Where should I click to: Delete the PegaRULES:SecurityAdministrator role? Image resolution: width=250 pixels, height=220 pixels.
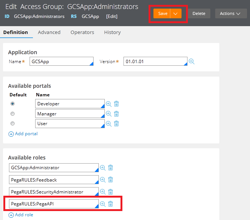110,192
